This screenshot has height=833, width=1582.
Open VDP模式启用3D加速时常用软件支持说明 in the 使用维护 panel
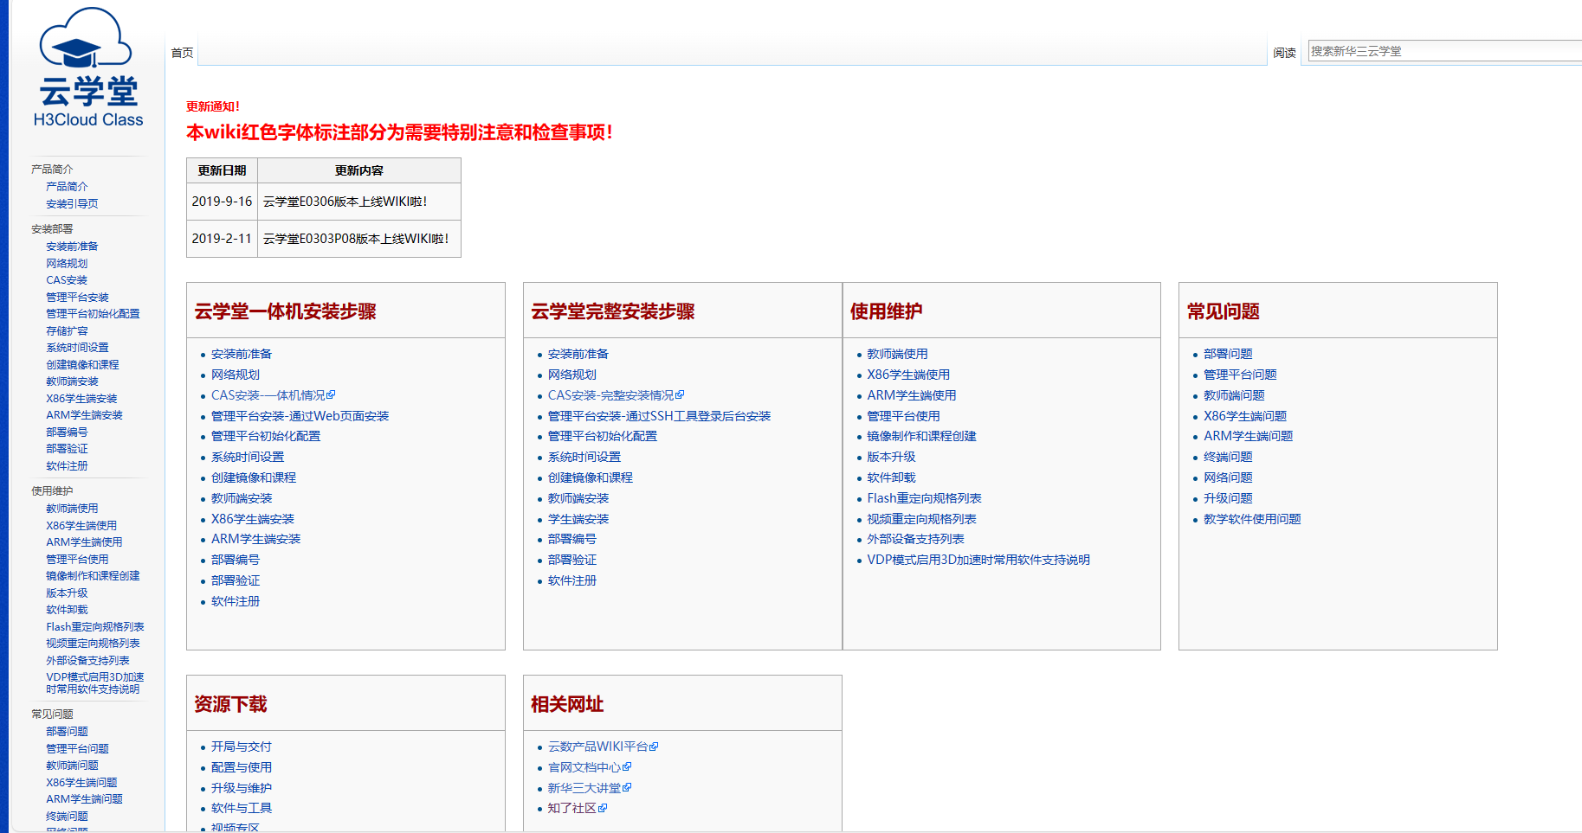click(978, 560)
